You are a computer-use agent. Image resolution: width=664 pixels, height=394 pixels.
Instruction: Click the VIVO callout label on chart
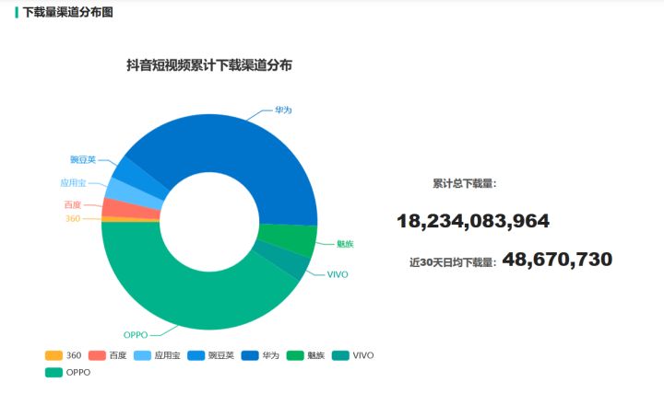coord(338,274)
